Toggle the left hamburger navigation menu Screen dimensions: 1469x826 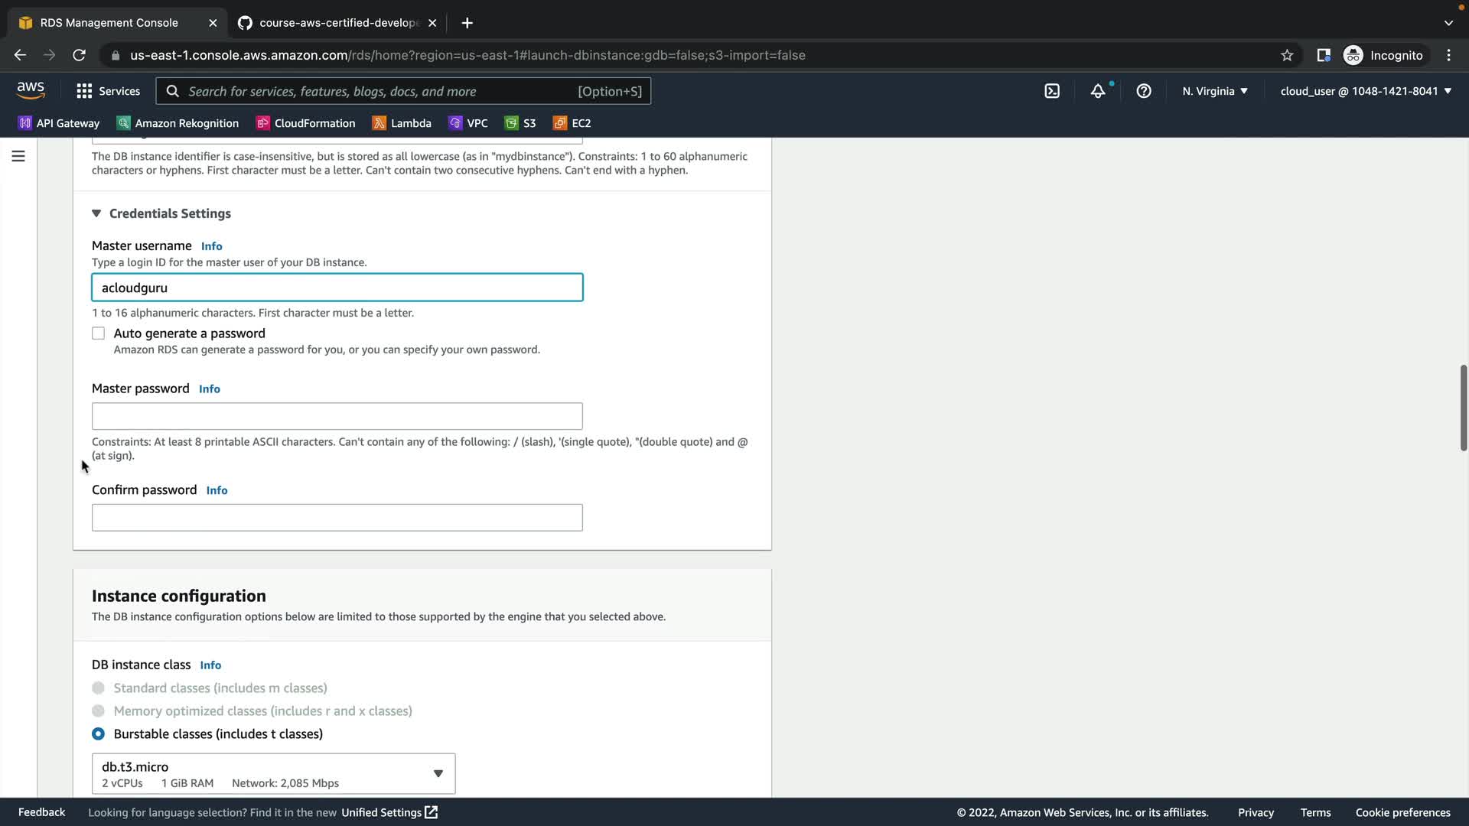tap(18, 156)
